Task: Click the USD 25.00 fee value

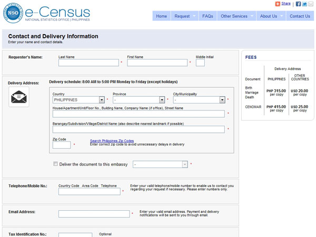Action: tap(300, 107)
